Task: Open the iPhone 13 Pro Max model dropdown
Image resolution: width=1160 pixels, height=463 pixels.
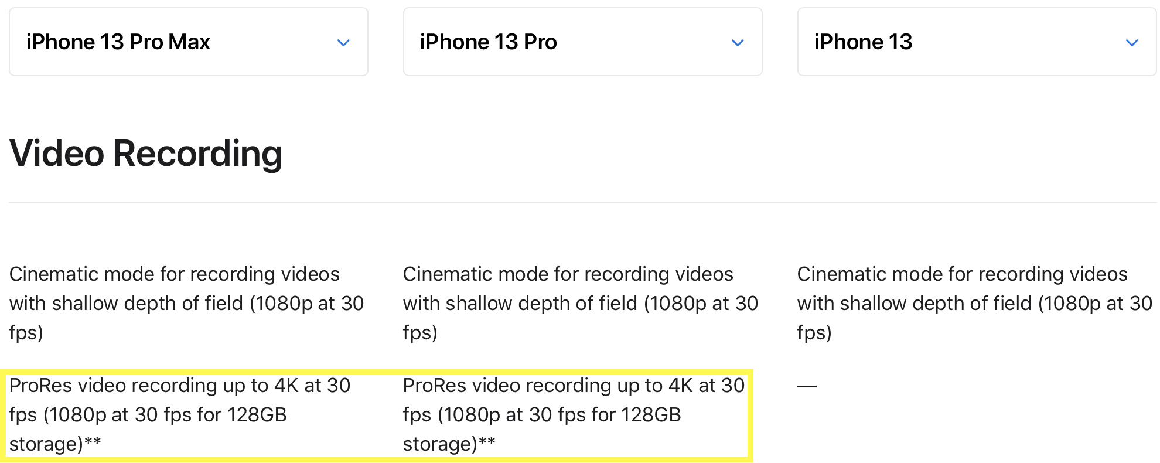Action: (x=189, y=42)
